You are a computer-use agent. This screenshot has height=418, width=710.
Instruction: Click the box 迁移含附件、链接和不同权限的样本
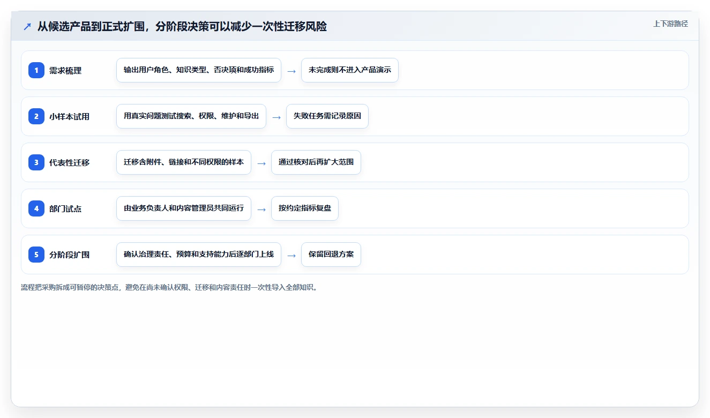[x=184, y=162]
